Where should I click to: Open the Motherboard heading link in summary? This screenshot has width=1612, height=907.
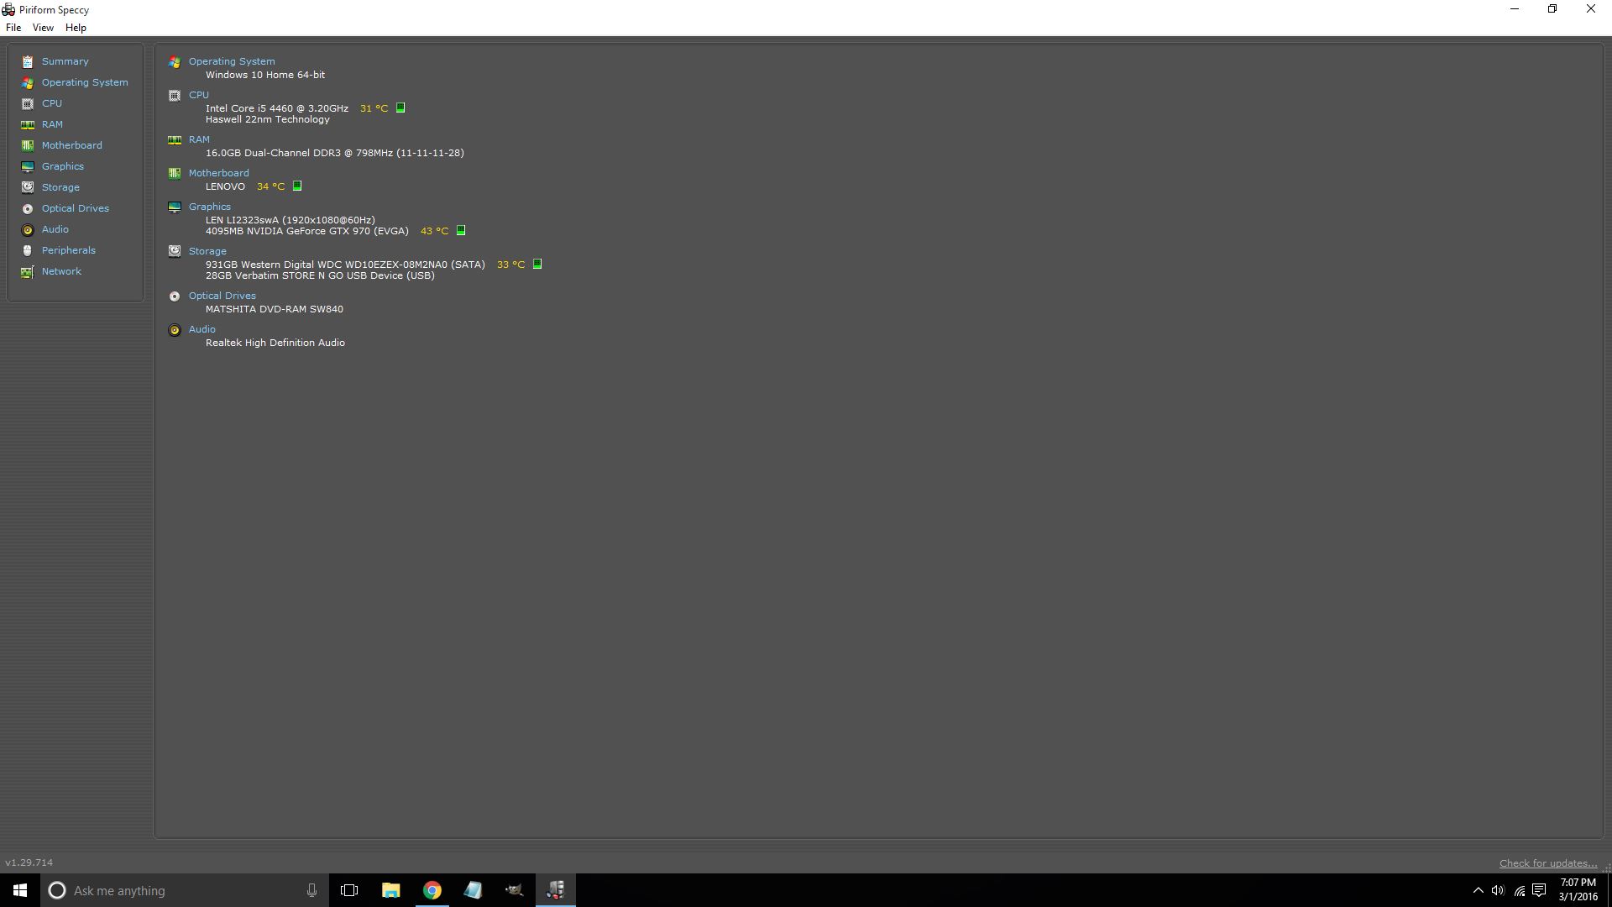(218, 173)
